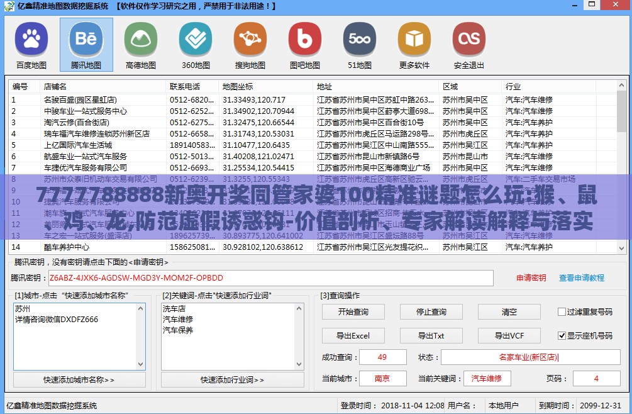Click 当前关键词 field showing 汽车维修
The image size is (632, 414).
tap(487, 379)
